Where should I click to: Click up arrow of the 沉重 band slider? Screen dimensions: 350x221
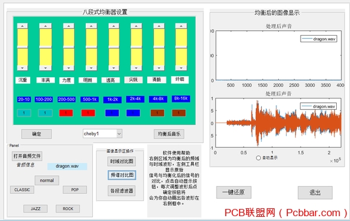[x=22, y=26]
